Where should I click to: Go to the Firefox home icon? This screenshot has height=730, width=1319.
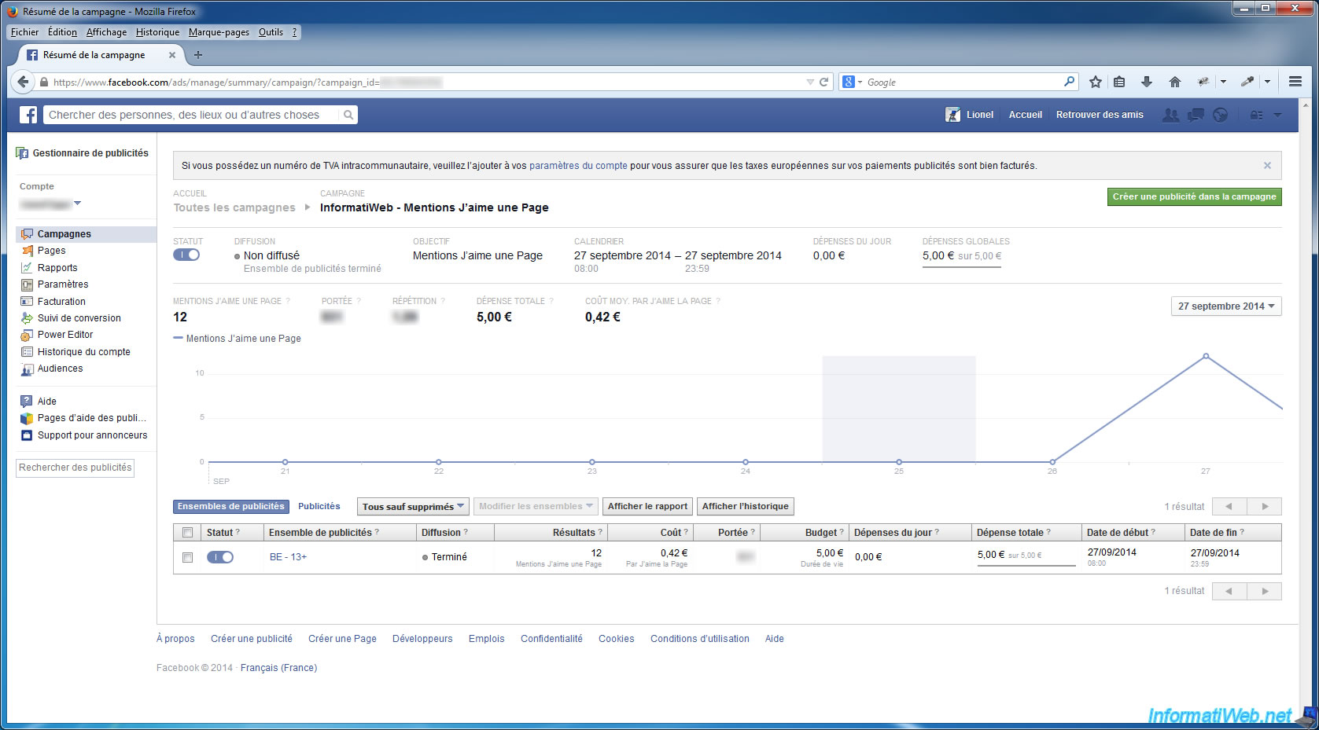click(1175, 82)
